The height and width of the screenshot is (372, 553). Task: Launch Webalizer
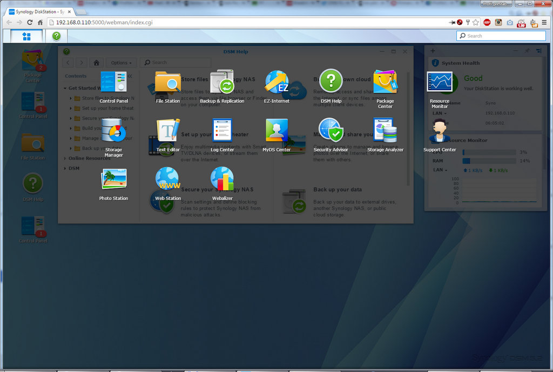(x=222, y=184)
